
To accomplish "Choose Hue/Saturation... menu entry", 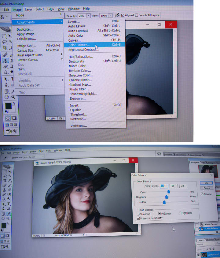I will (x=95, y=56).
